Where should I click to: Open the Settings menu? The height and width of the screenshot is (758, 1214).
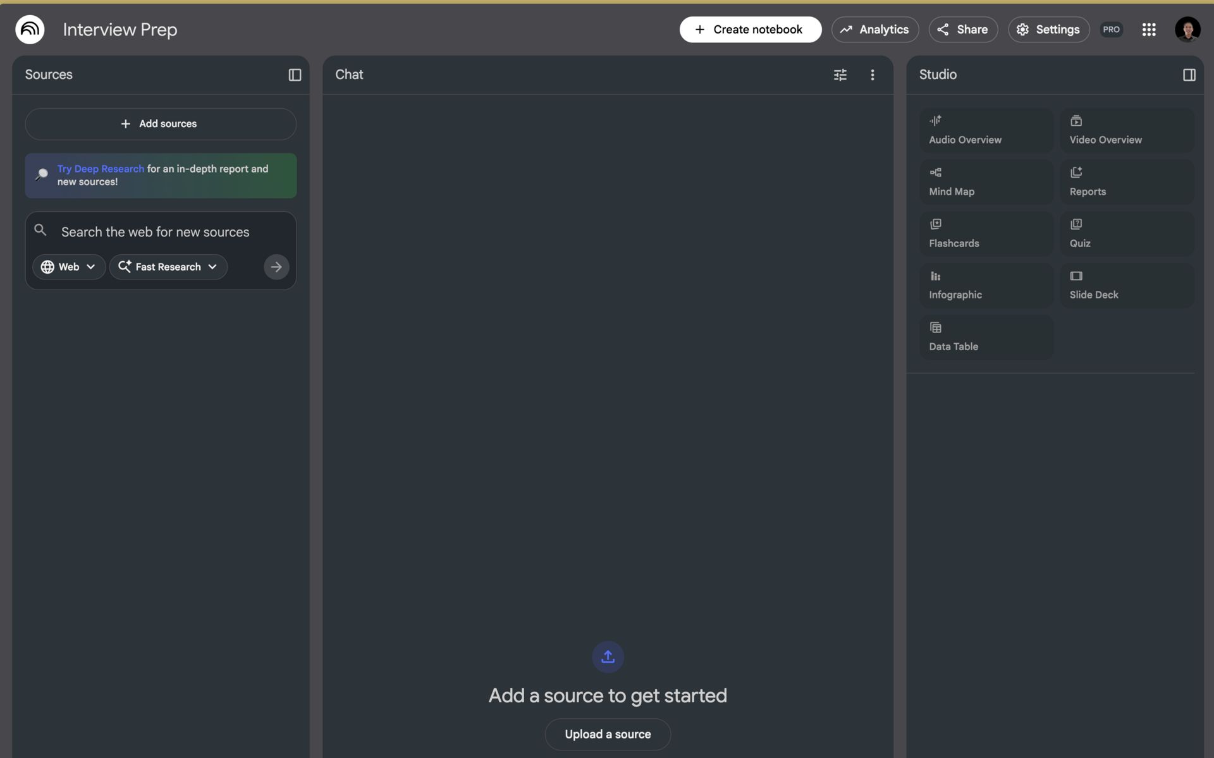(x=1048, y=30)
